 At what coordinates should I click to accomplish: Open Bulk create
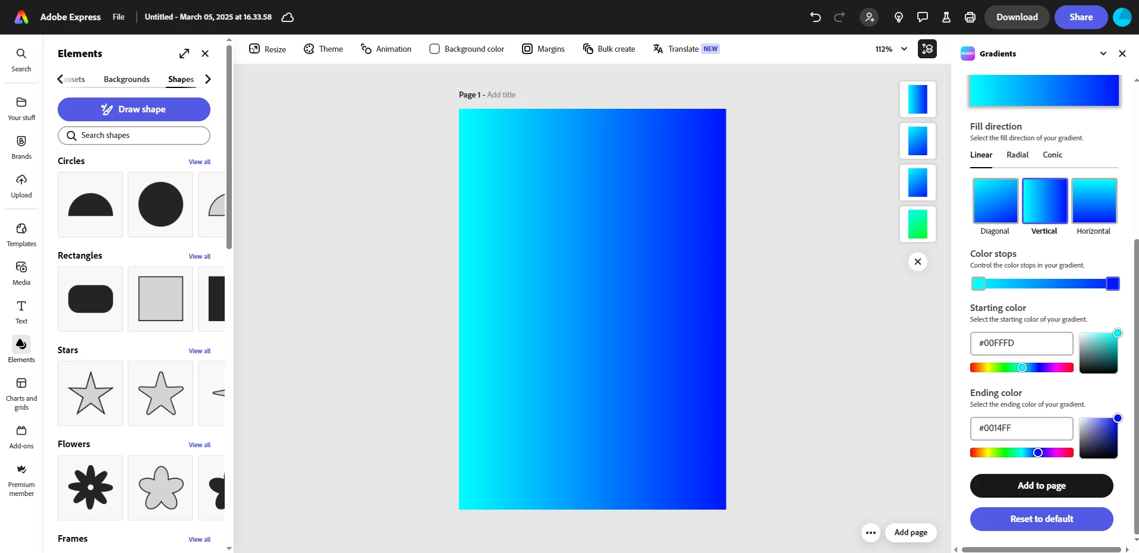[x=609, y=49]
